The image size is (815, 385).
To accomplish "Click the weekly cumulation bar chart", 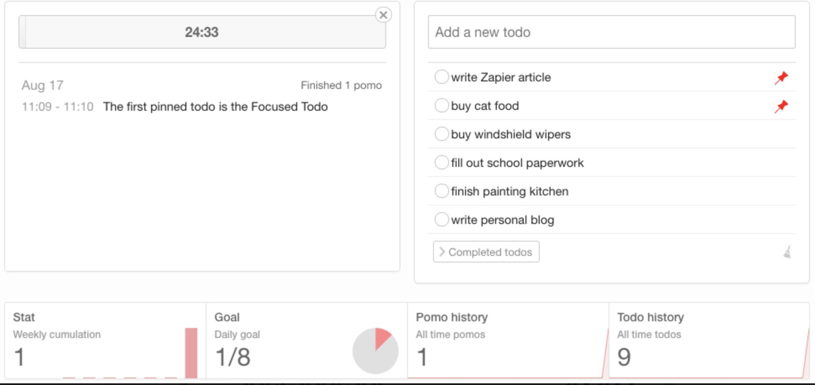I will [191, 353].
